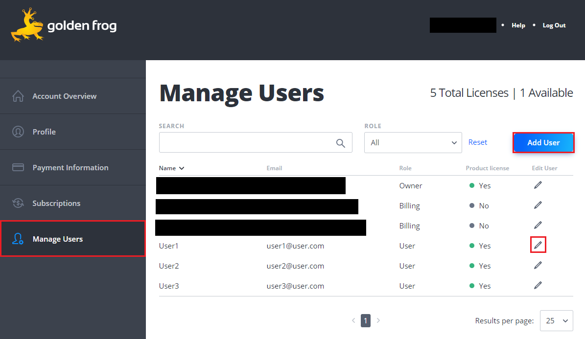Viewport: 585px width, 339px height.
Task: Open Payment Information card icon
Action: (18, 167)
